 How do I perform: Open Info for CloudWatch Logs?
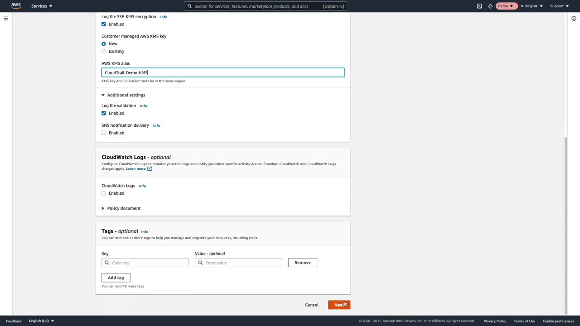(142, 186)
